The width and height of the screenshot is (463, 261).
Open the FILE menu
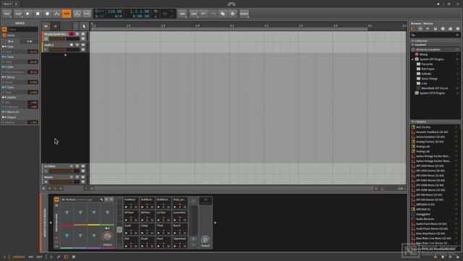(x=7, y=14)
